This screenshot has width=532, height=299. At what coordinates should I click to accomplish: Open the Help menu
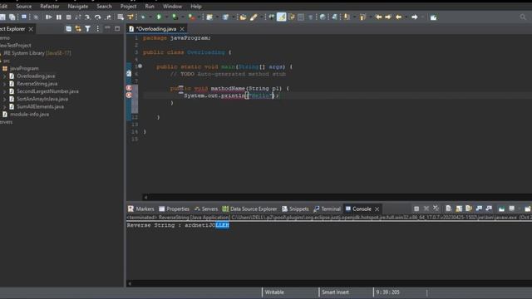click(x=196, y=6)
